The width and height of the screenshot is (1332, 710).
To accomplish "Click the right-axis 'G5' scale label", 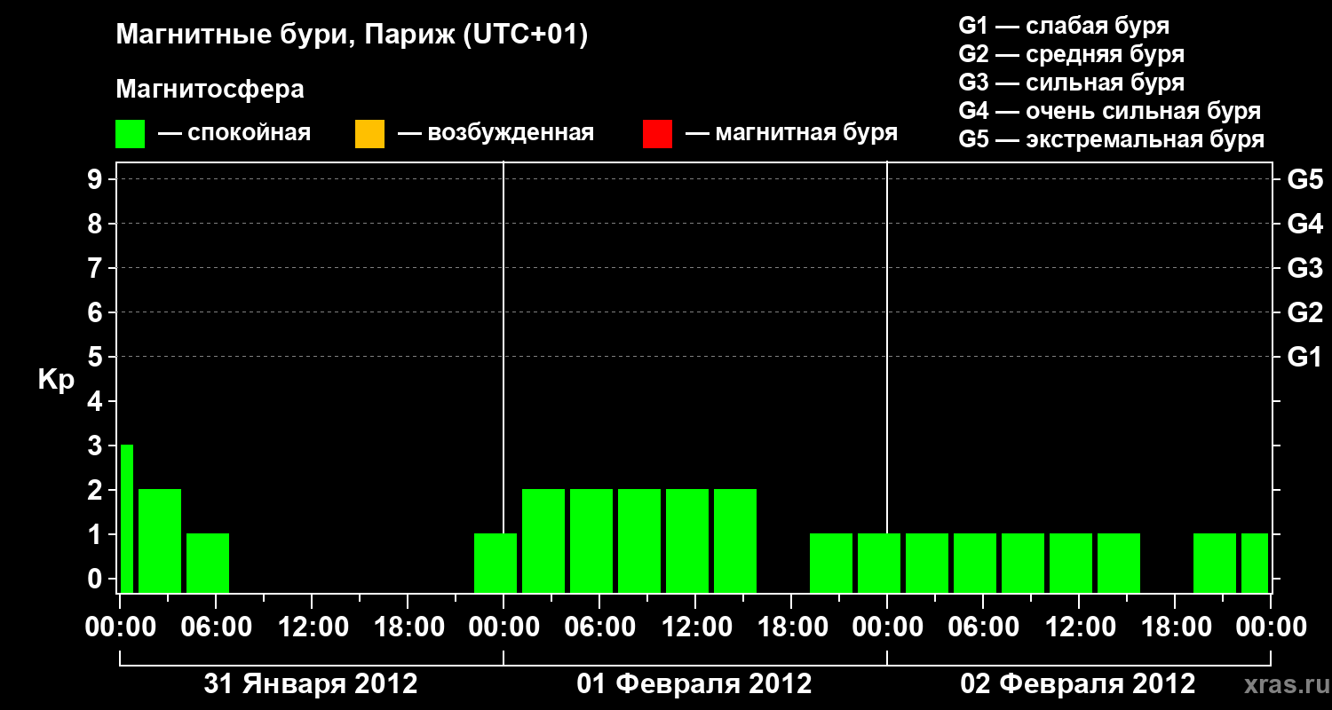I will pyautogui.click(x=1305, y=179).
